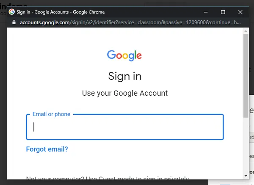This screenshot has width=254, height=185.
Task: Click the accounts.google.com domain in address bar
Action: [45, 22]
